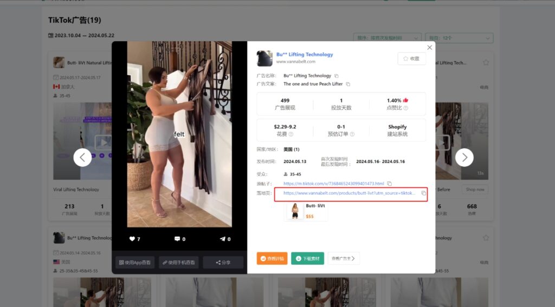Click the ad video preview in popup

pos(179,134)
